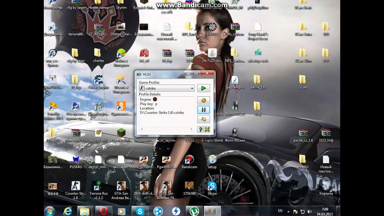Select charles folder on desktop

click(98, 56)
